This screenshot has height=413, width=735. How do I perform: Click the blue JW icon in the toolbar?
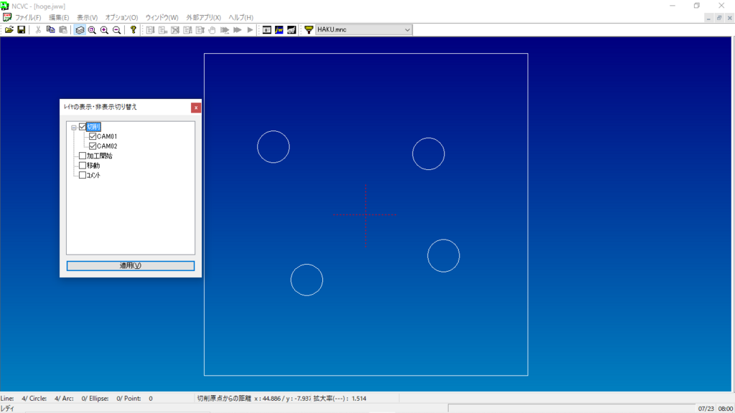(279, 29)
